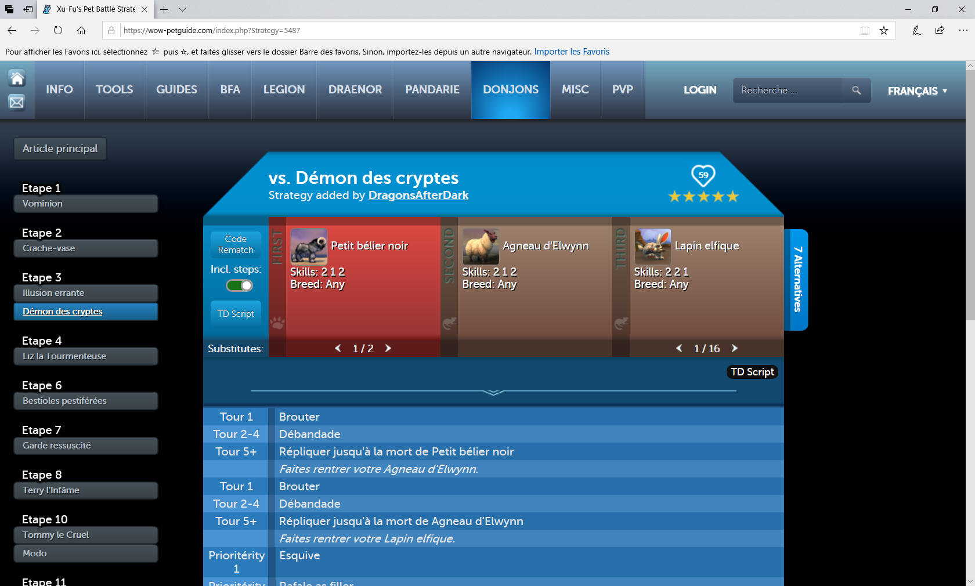Click the Lapin elfique pet portrait
Image resolution: width=975 pixels, height=586 pixels.
tap(652, 246)
